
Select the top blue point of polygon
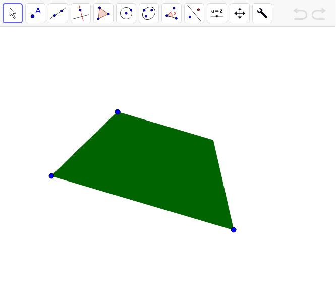118,112
